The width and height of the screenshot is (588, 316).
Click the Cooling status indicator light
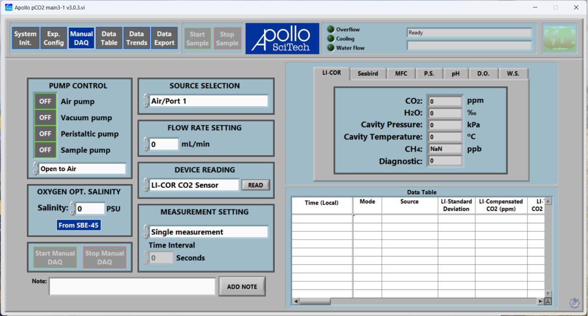point(331,39)
